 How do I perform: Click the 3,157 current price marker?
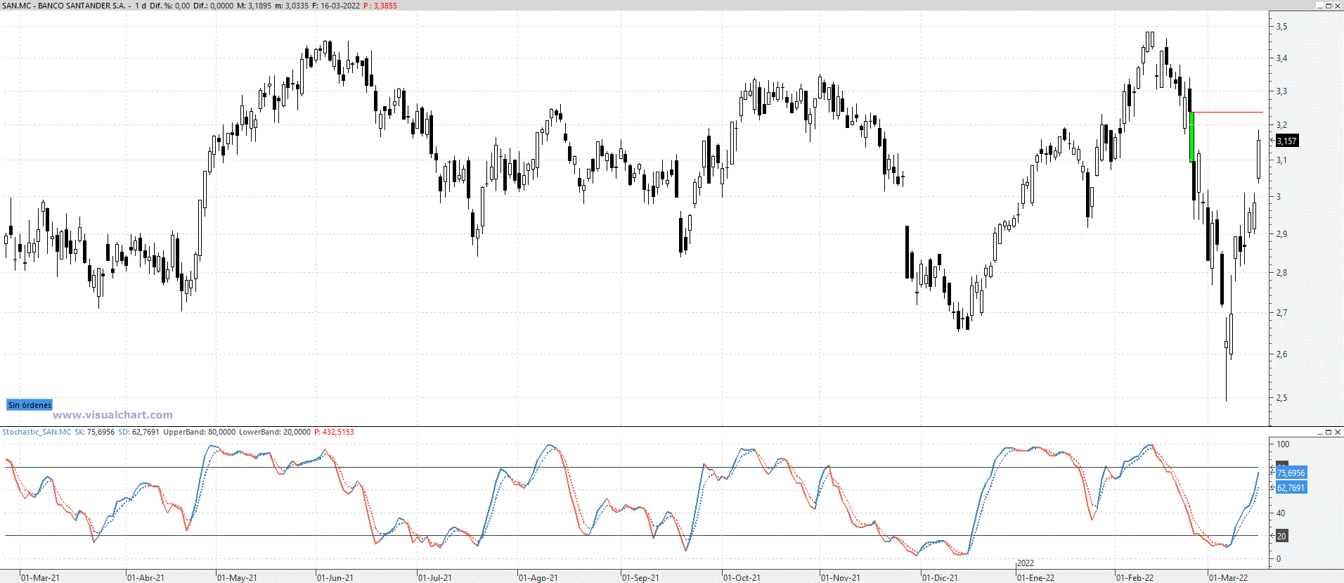tap(1286, 141)
